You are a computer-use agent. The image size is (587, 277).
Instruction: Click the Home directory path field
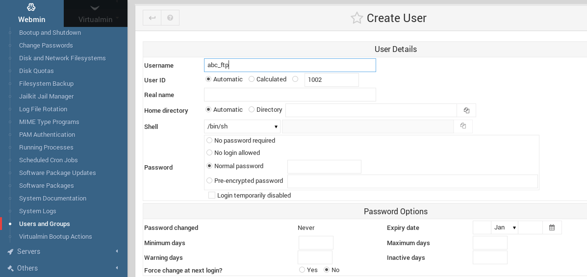(371, 110)
